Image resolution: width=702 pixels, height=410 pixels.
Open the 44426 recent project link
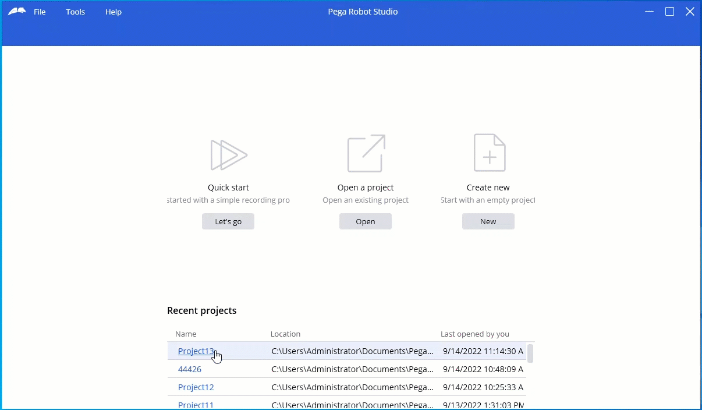[x=190, y=369]
